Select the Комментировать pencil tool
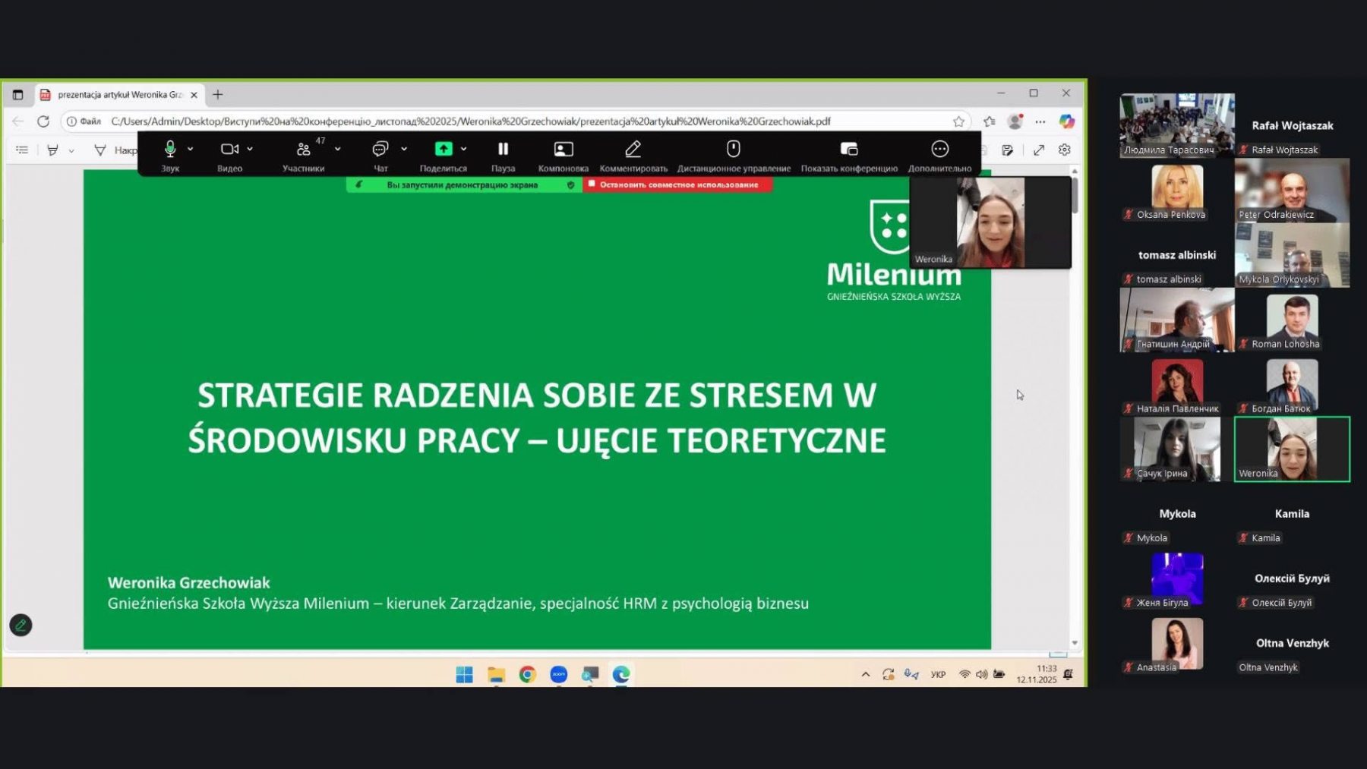 (633, 150)
